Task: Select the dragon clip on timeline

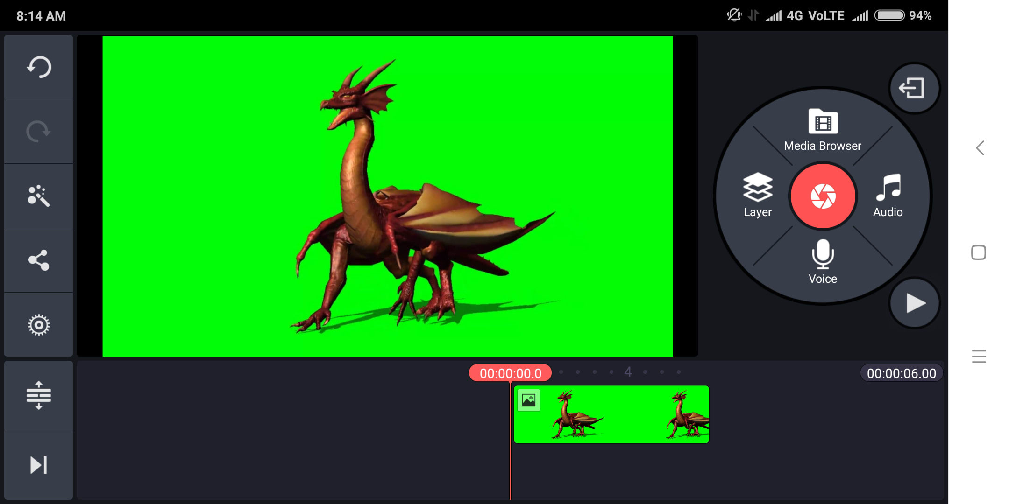Action: tap(621, 414)
